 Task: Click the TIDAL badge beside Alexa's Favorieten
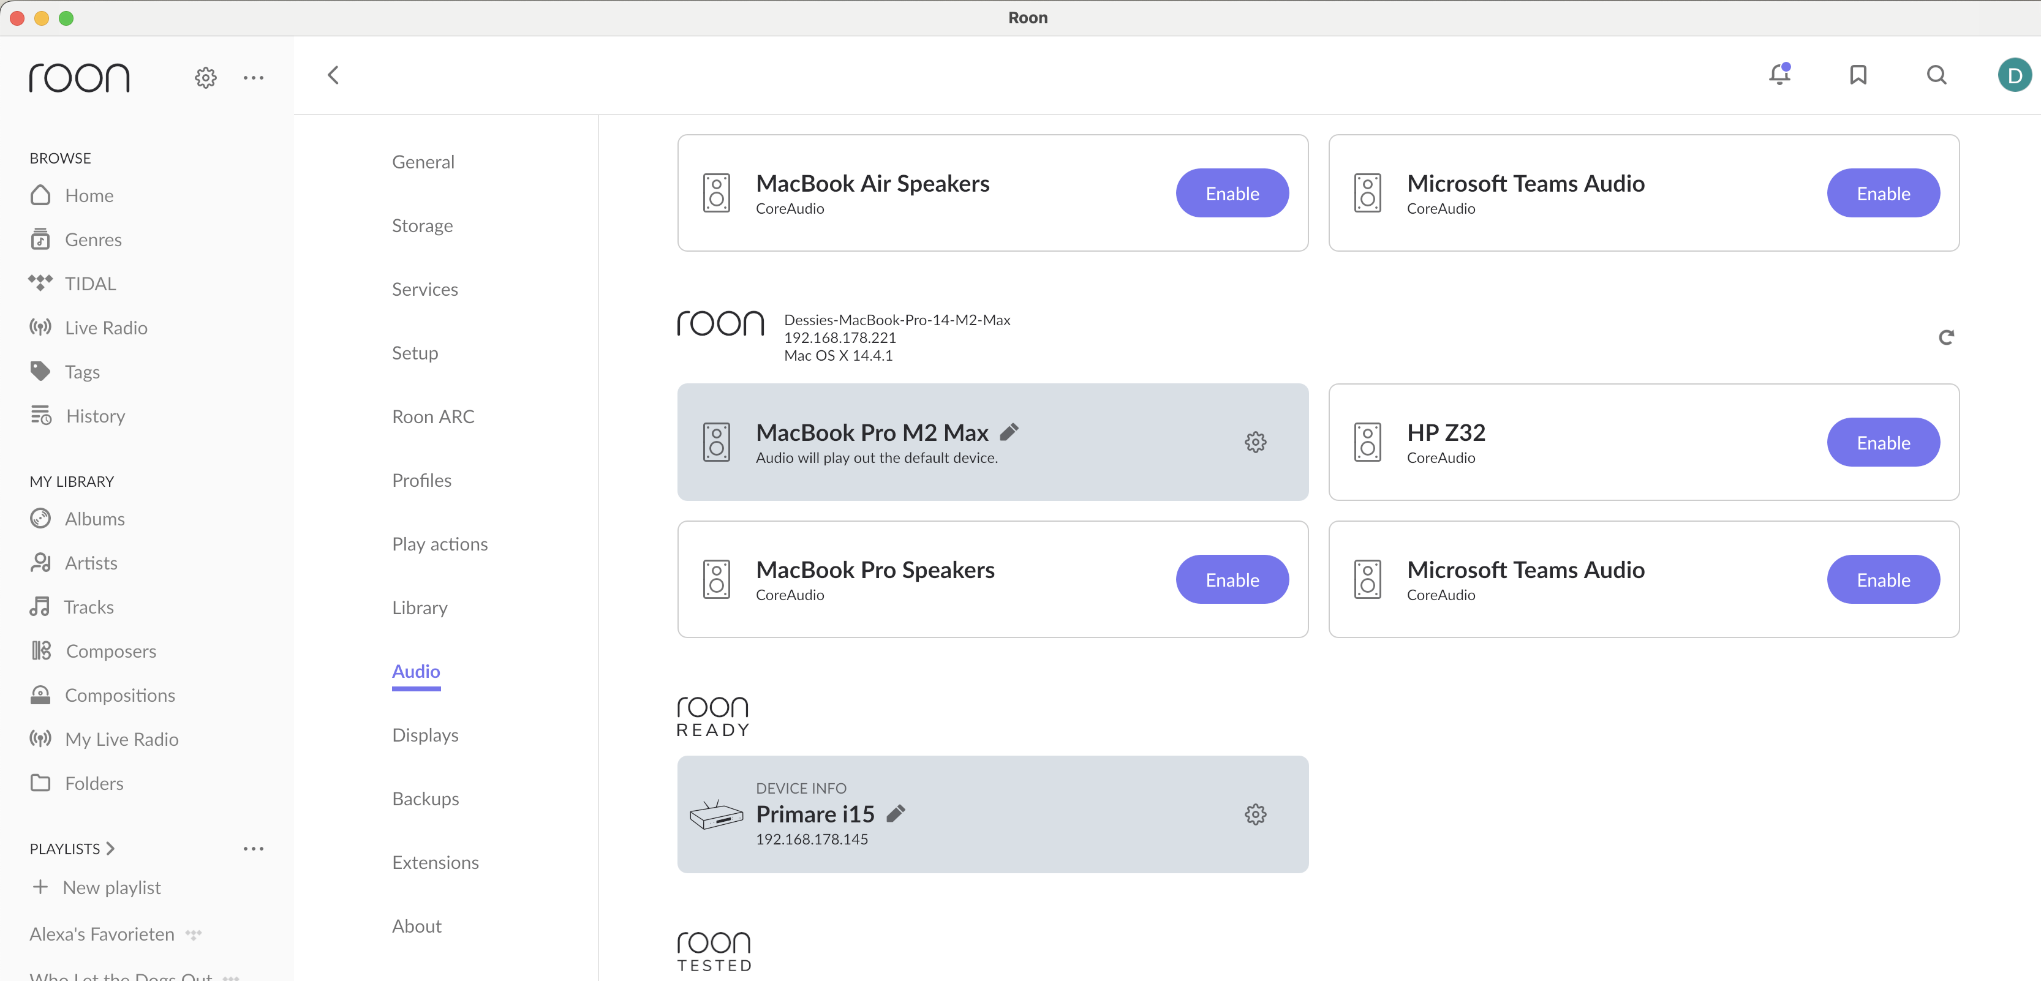point(194,935)
